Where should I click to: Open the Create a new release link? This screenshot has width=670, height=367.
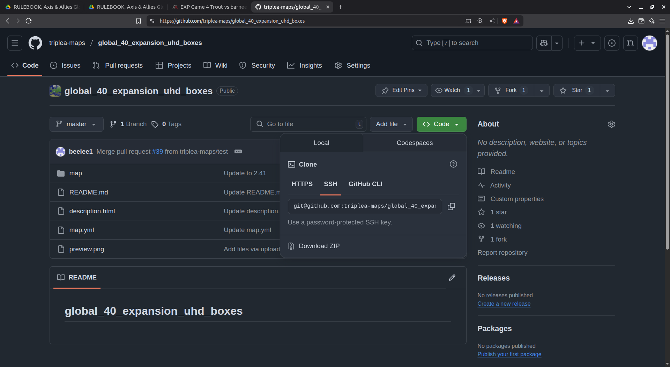[504, 304]
